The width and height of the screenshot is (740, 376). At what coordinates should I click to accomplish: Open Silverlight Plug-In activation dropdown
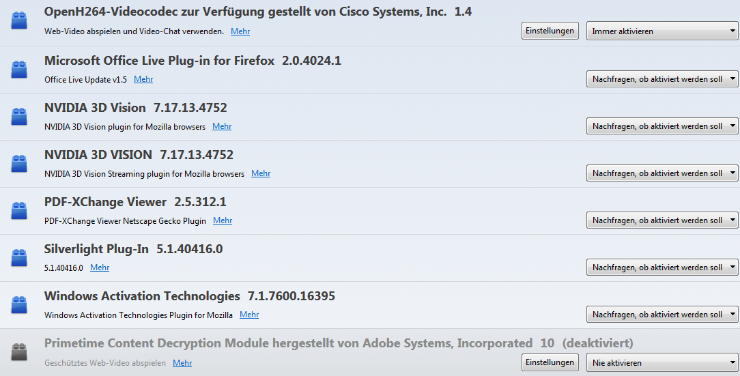point(661,267)
